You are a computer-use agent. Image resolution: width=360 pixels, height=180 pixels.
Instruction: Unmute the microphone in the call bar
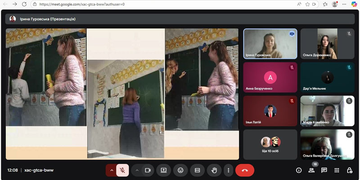pos(122,170)
